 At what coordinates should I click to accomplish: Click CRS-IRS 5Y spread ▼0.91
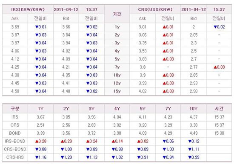[143, 157]
